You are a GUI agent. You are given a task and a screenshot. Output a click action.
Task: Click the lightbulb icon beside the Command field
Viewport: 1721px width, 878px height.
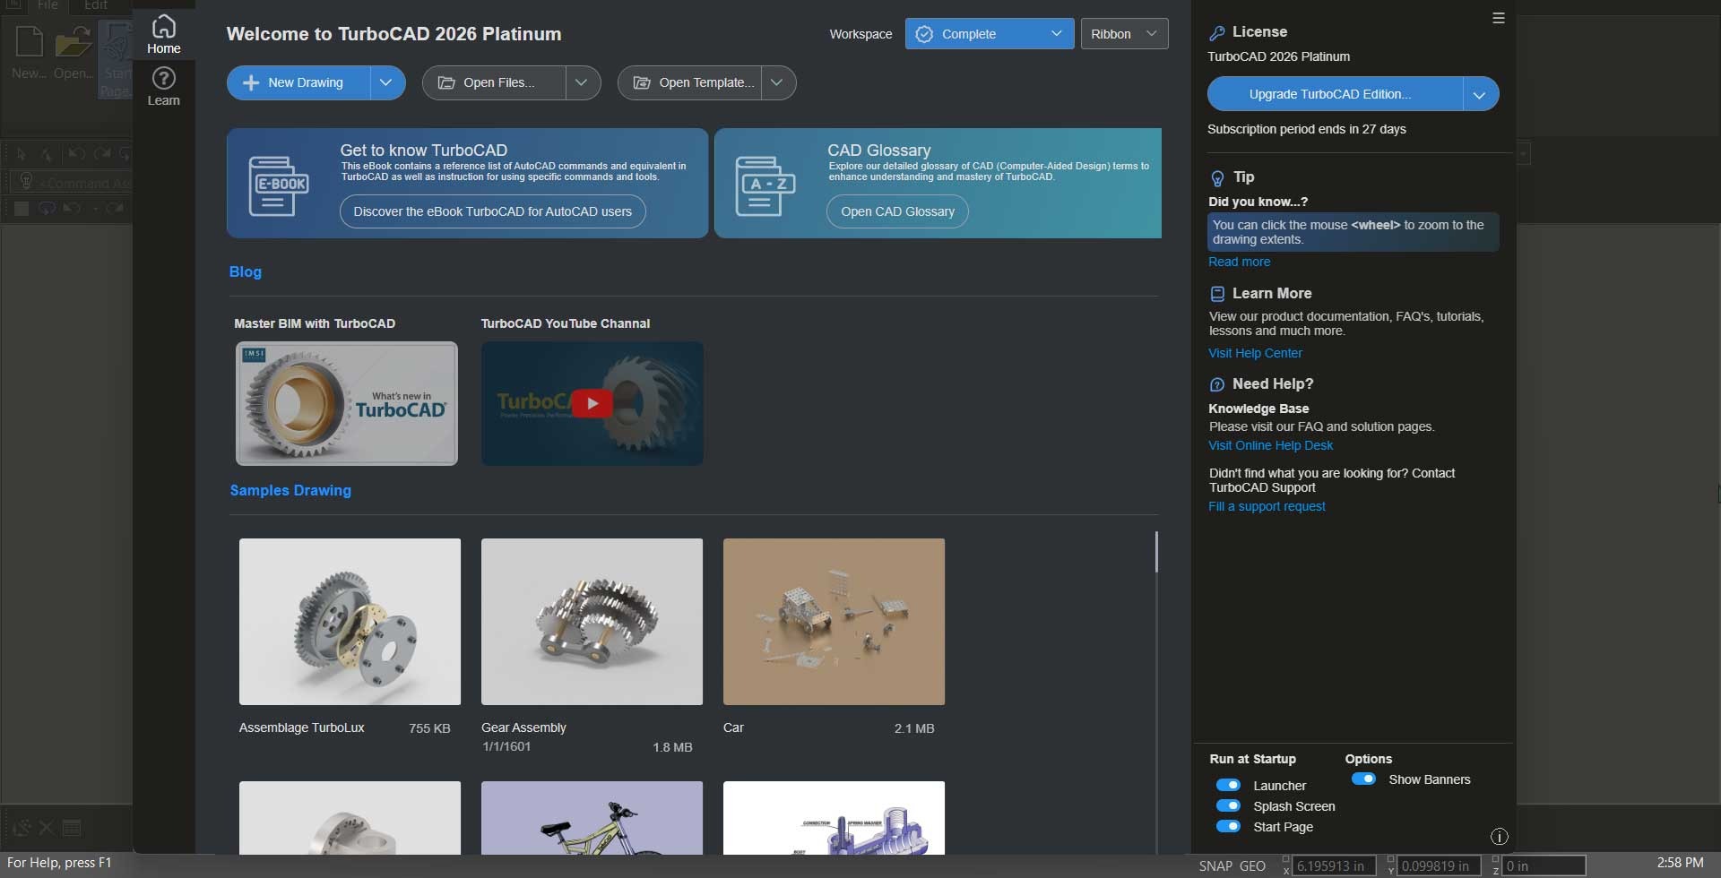[26, 183]
